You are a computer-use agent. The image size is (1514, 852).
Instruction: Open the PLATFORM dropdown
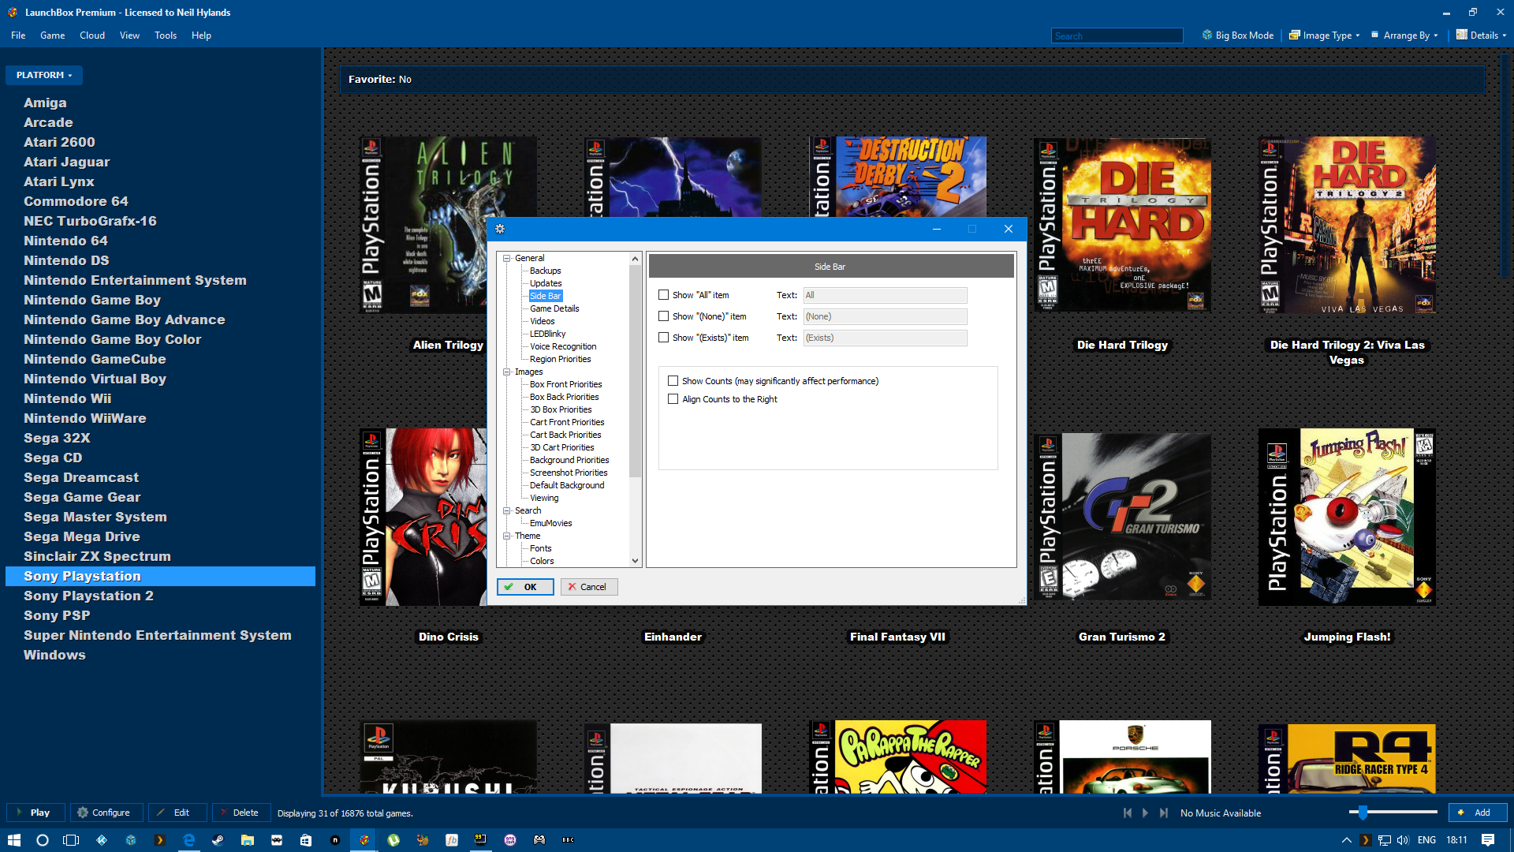pyautogui.click(x=44, y=75)
